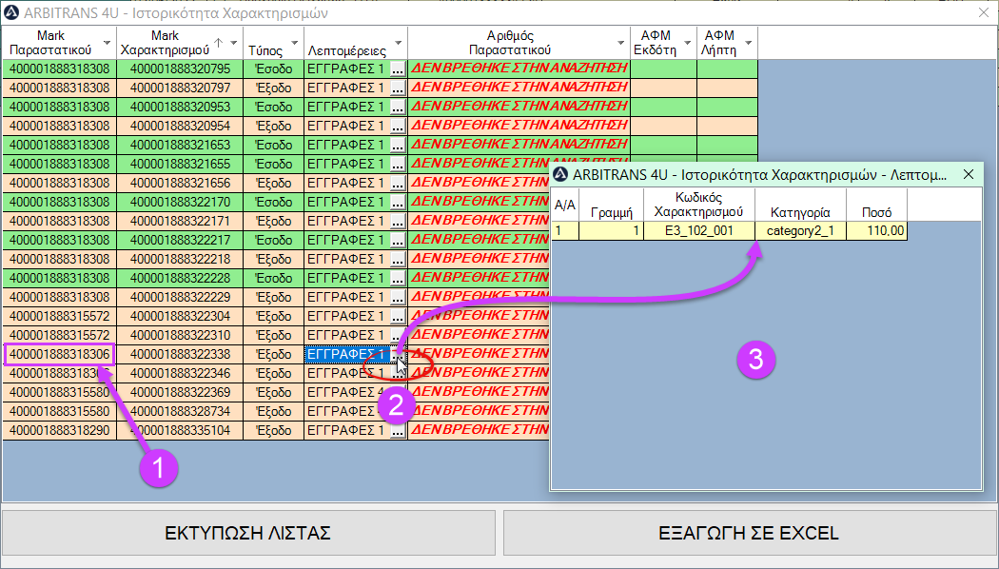Open details button for row 400001888322228
Screen dimensions: 999x569
point(398,279)
